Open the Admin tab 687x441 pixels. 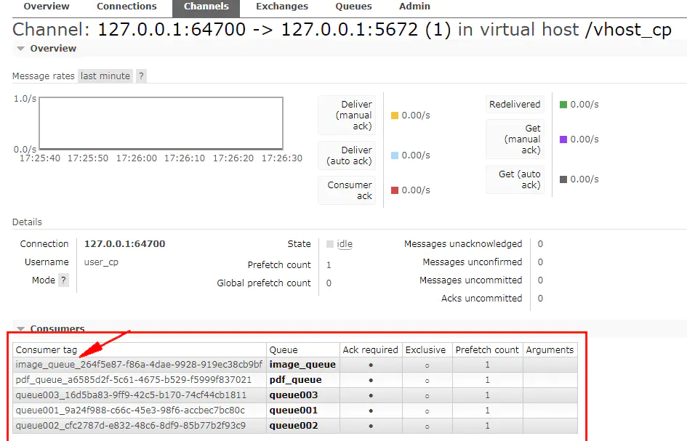click(x=414, y=7)
